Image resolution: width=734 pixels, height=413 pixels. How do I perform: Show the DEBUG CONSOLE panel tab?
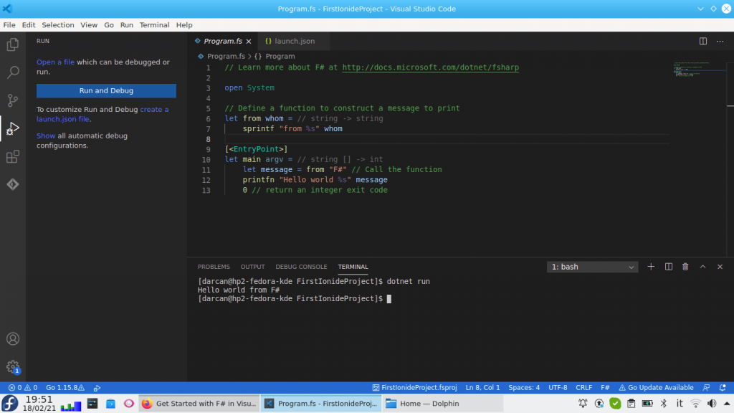[301, 267]
